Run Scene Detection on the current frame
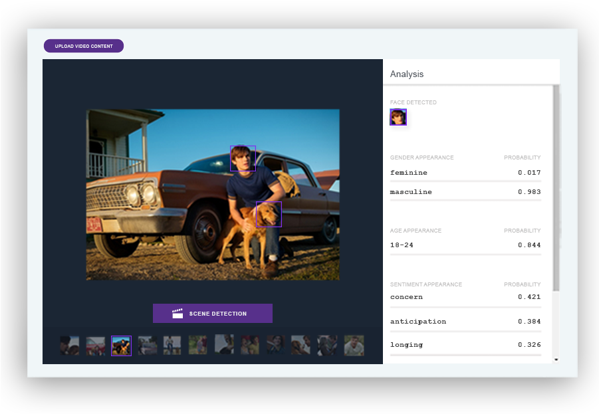 coord(213,313)
